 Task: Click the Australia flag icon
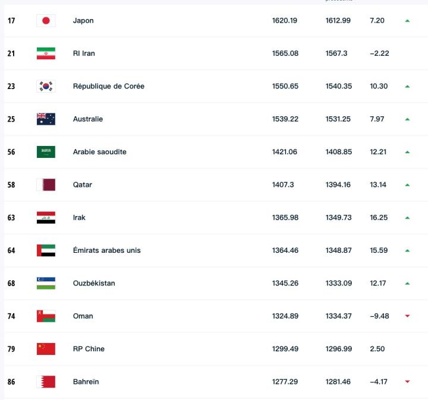click(46, 119)
